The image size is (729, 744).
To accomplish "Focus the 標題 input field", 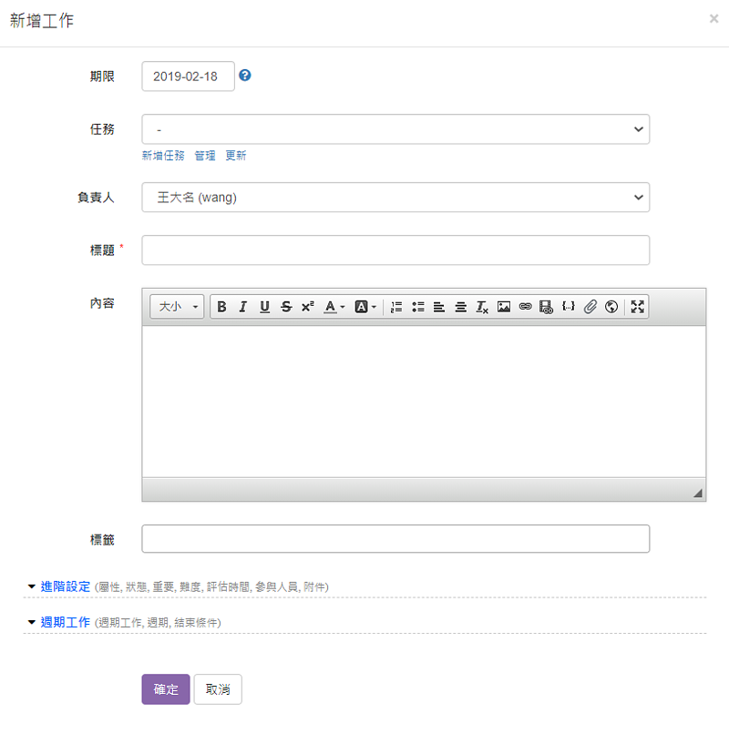I will point(395,250).
